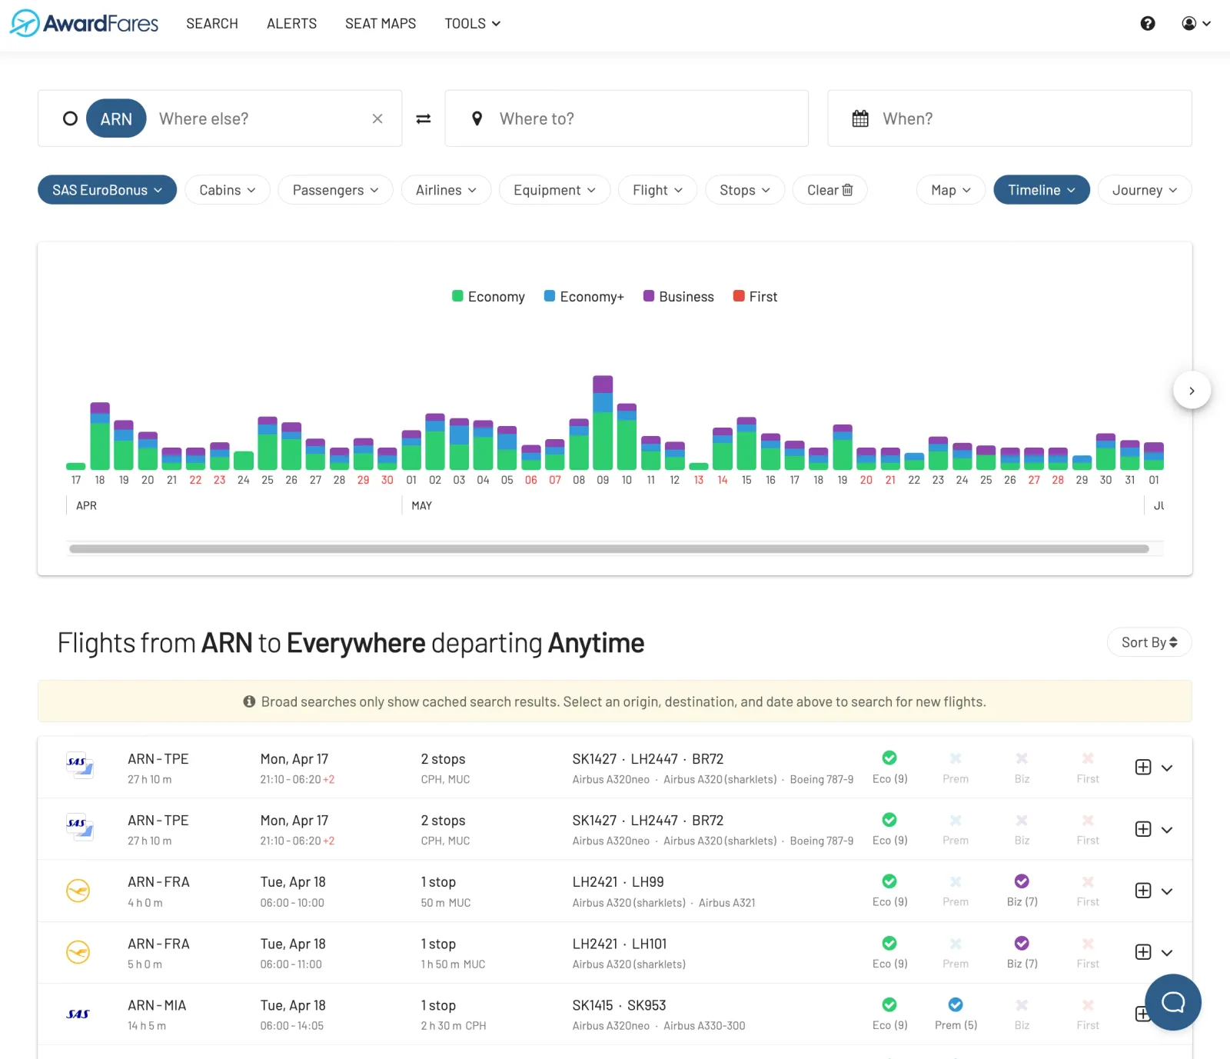The height and width of the screenshot is (1059, 1230).
Task: Open the Journey view dropdown
Action: coord(1145,190)
